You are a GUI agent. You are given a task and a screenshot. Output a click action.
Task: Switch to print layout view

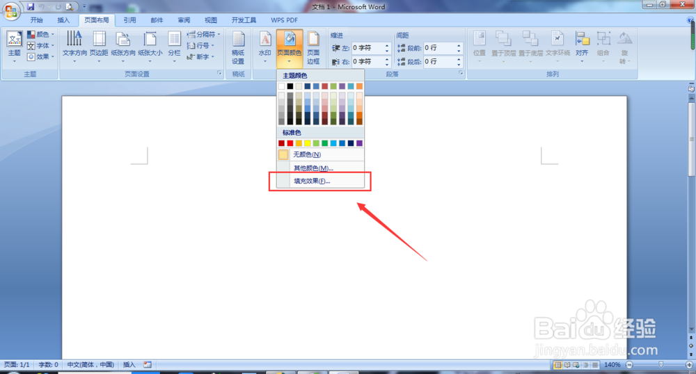click(557, 365)
